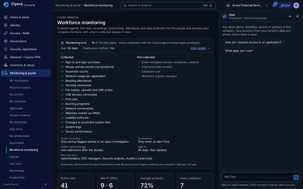Click Employees notified Yes value
The image size is (303, 189).
pos(112,48)
